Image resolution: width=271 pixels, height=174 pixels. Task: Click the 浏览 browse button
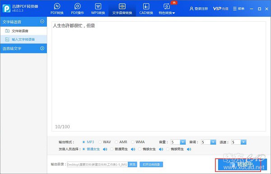click(132, 165)
